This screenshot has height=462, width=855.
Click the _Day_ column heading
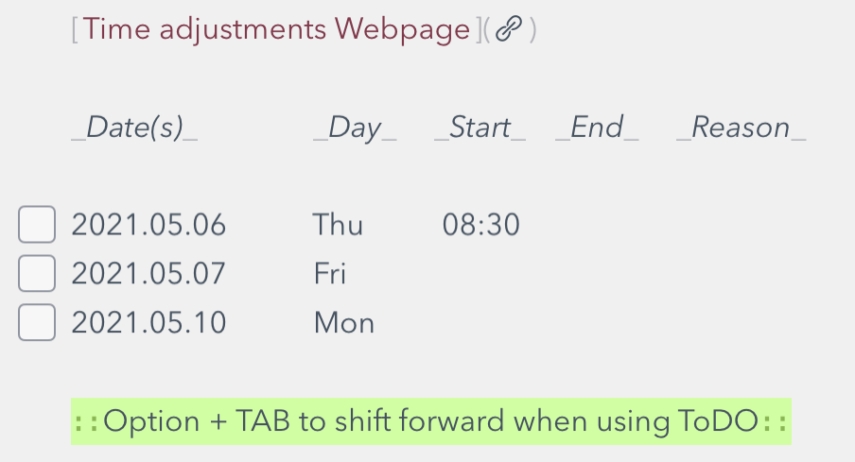pyautogui.click(x=355, y=128)
